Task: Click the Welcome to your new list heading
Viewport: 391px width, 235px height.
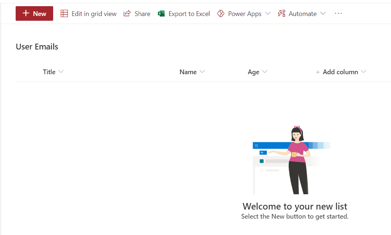Action: click(295, 206)
